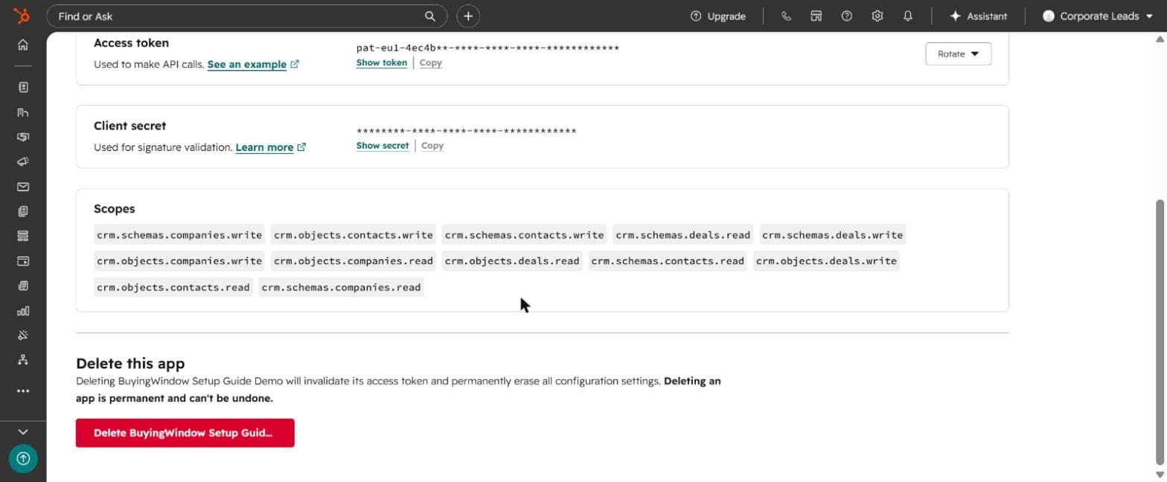Open the contact book CRM icon
This screenshot has width=1167, height=482.
(x=23, y=87)
